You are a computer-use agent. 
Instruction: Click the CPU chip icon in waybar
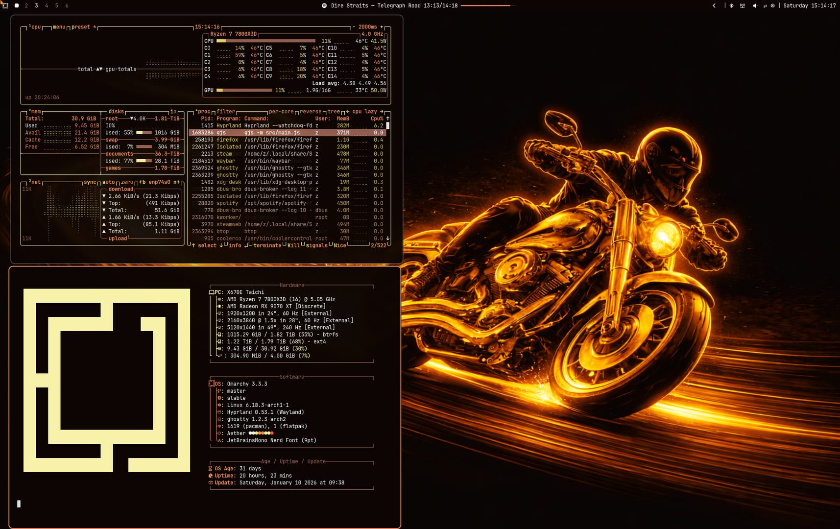tap(772, 6)
